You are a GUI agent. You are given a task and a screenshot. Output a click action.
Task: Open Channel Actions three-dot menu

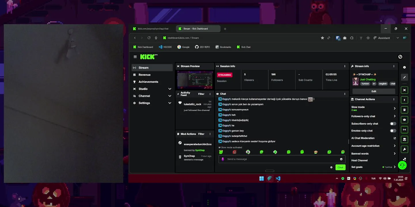click(x=394, y=99)
